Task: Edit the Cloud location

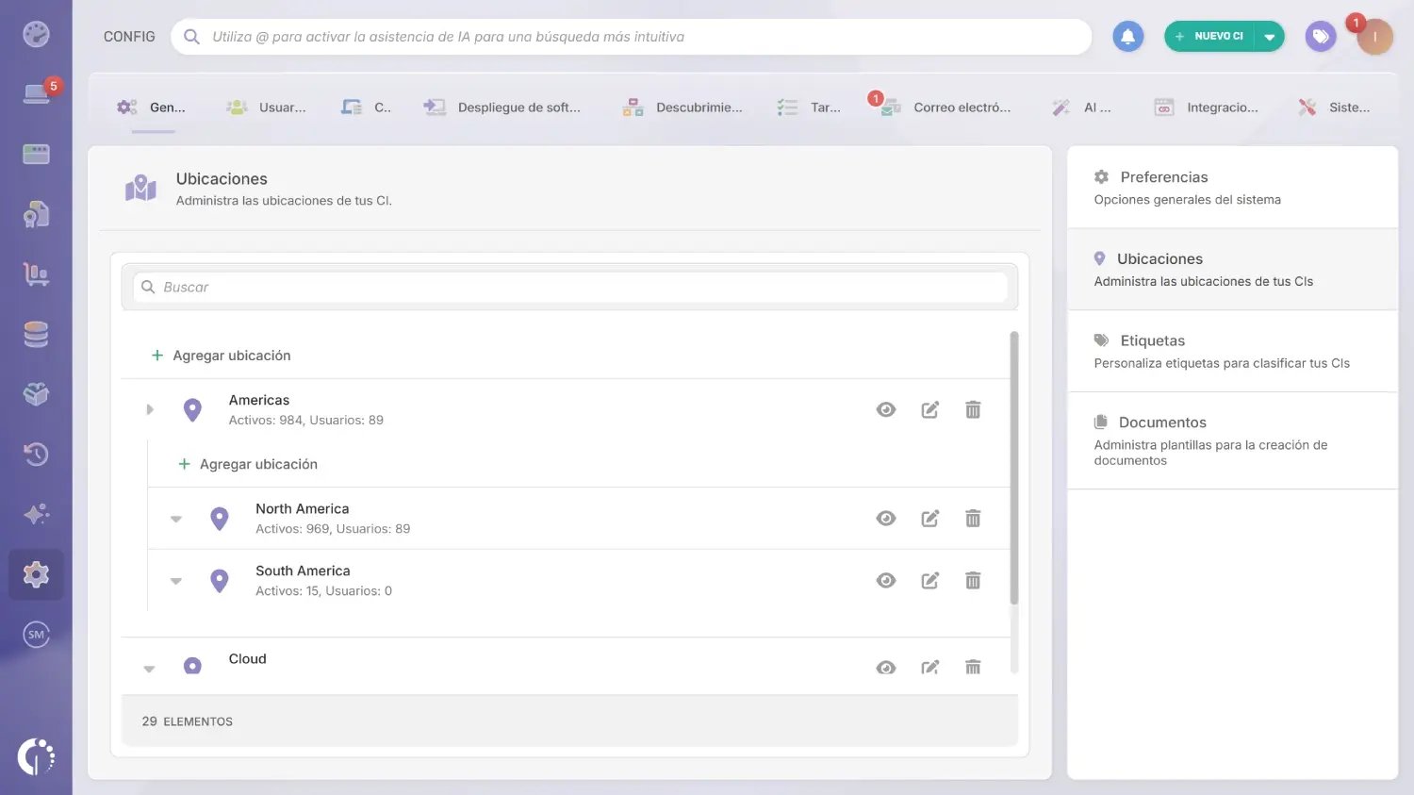Action: 929,668
